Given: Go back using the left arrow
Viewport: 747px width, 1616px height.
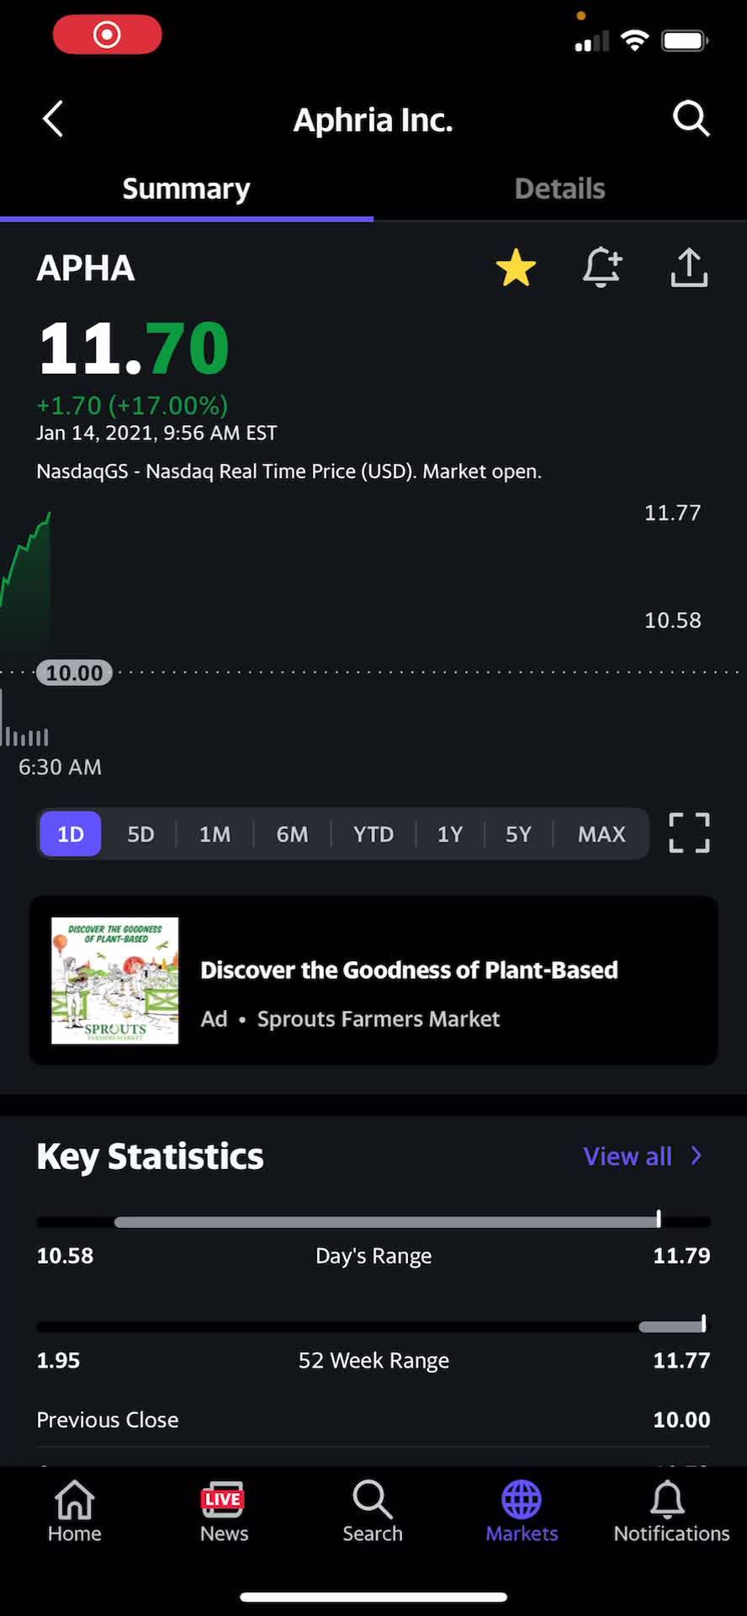Looking at the screenshot, I should [53, 119].
